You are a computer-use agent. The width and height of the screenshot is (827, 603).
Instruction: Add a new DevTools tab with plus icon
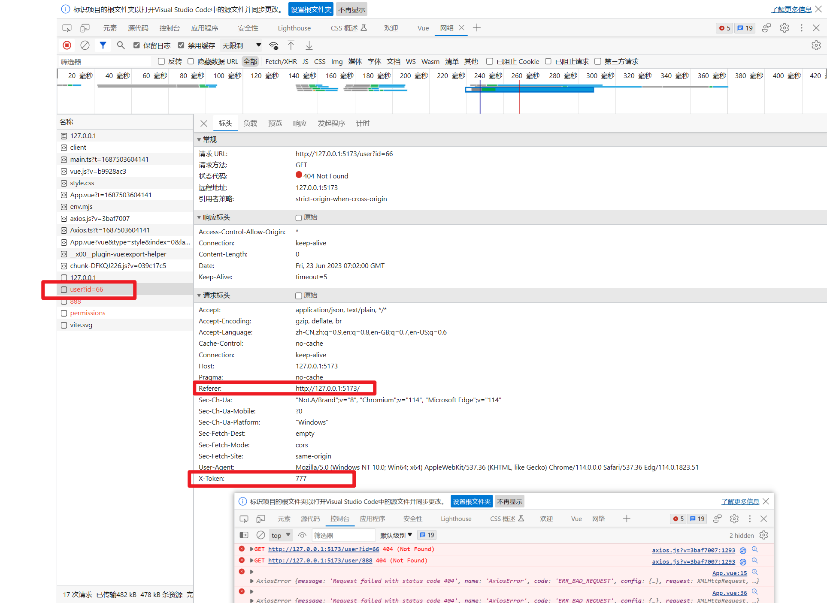pyautogui.click(x=477, y=28)
